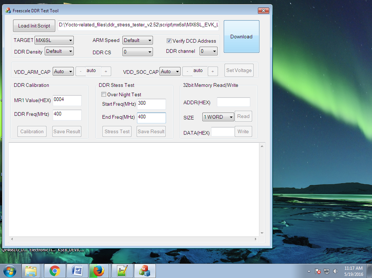Decrease VDD_ARM_CAP voltage with minus button
Image resolution: width=372 pixels, height=278 pixels.
pos(80,71)
